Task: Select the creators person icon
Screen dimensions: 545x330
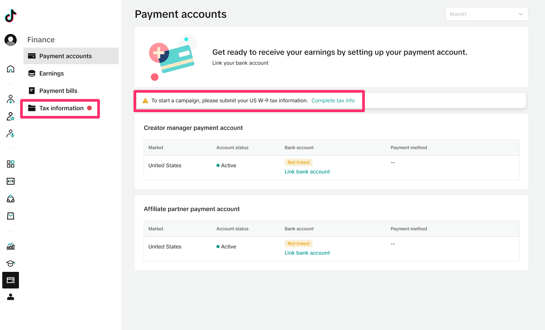Action: [x=10, y=99]
